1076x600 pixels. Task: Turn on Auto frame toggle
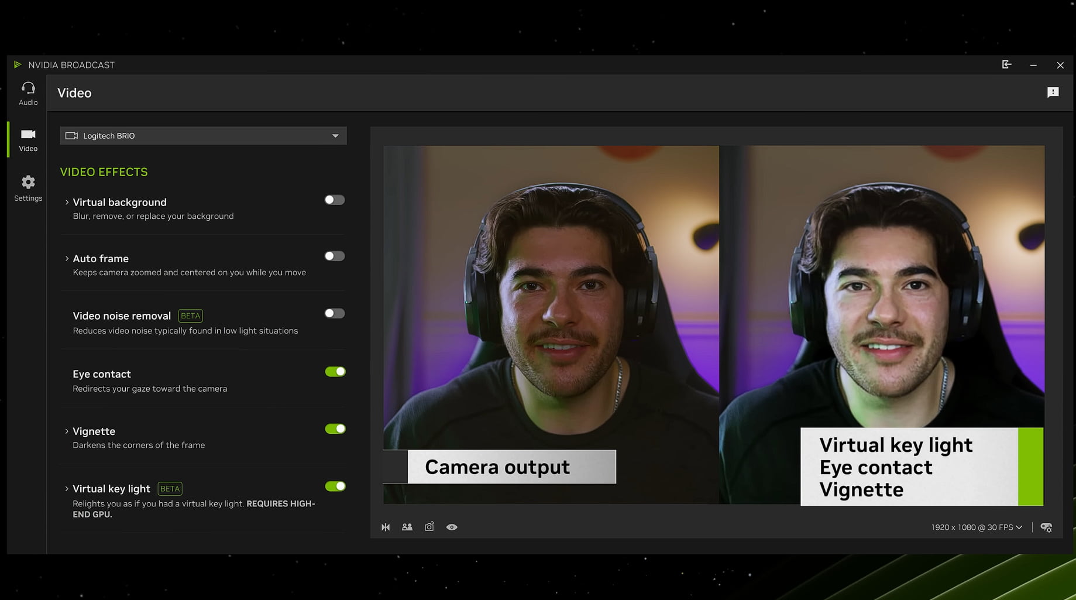[x=335, y=256]
